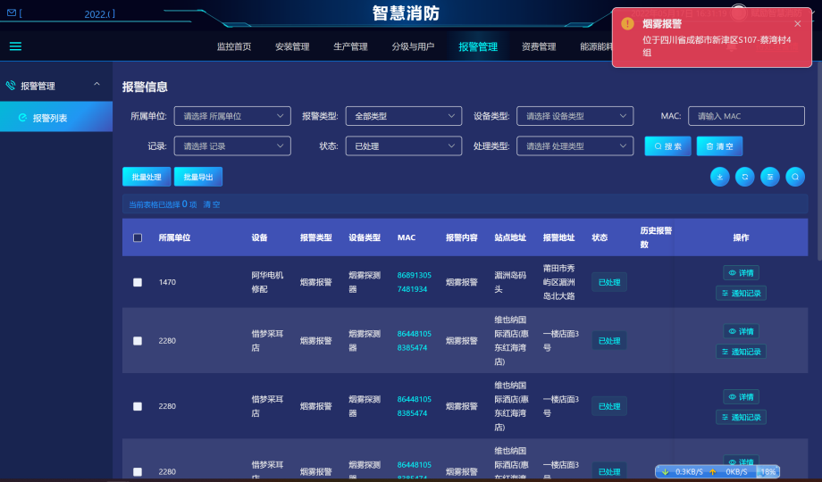Click the 报警列表 sidebar item icon
Screen dimensions: 822x482
(22, 118)
